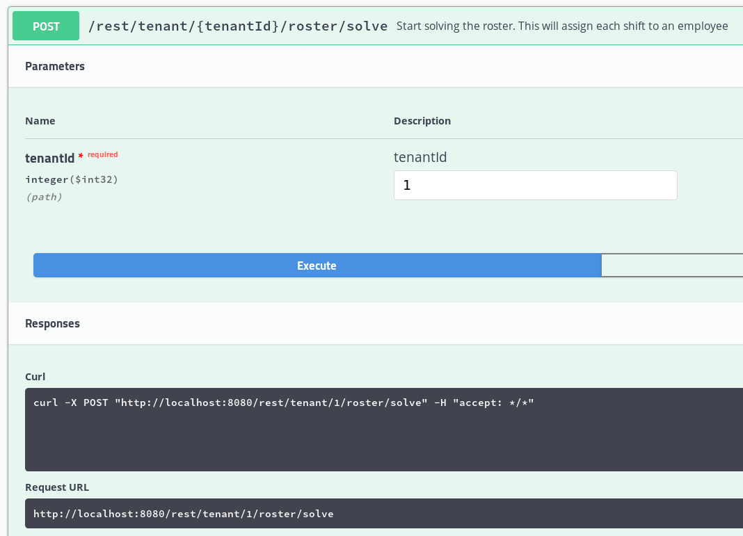Click the Name column header
The image size is (743, 536).
(x=40, y=121)
